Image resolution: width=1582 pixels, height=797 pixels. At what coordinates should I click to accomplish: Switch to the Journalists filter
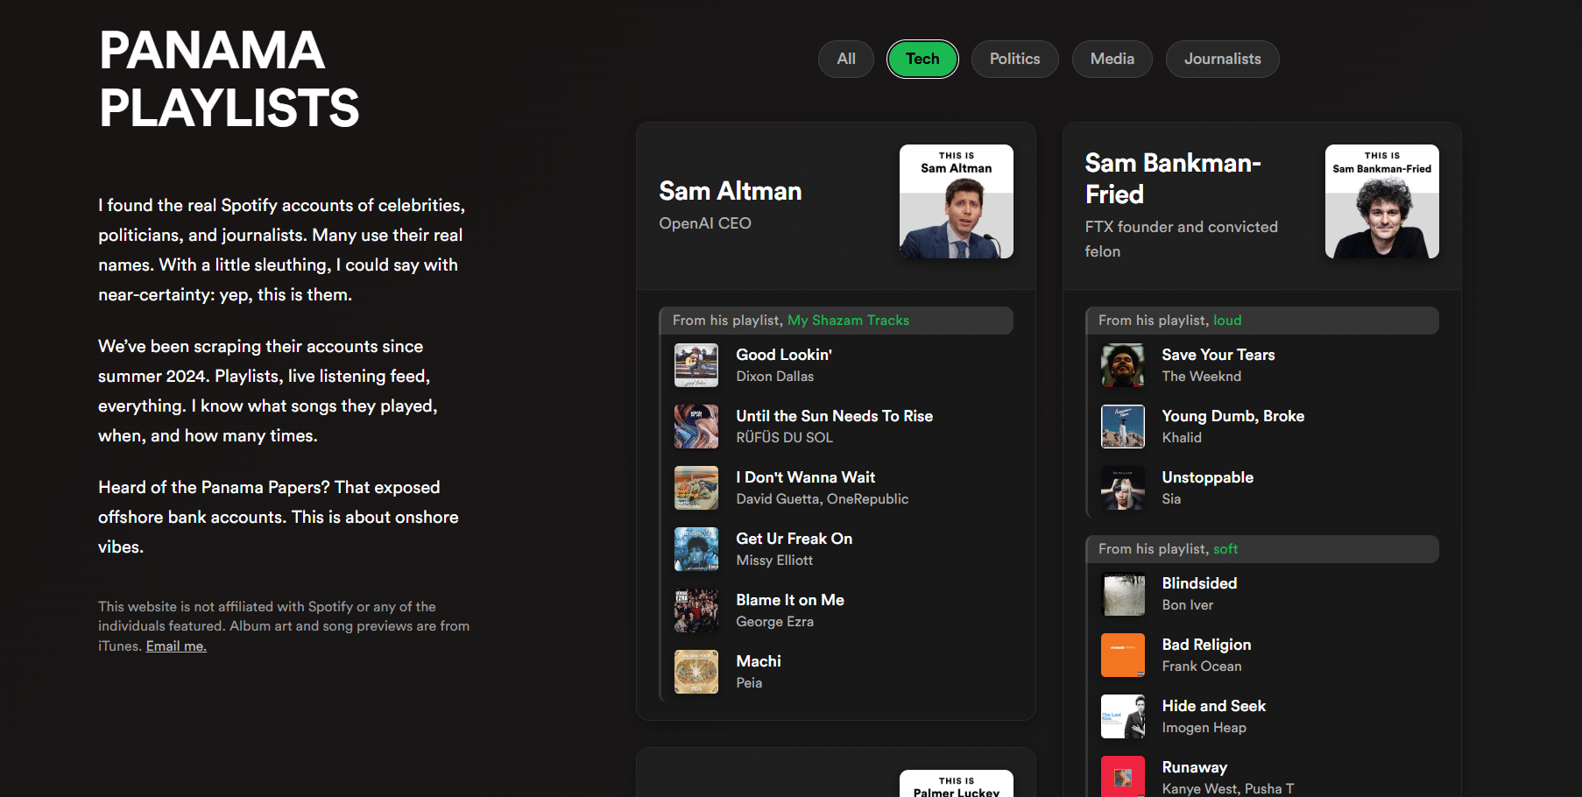[1222, 59]
